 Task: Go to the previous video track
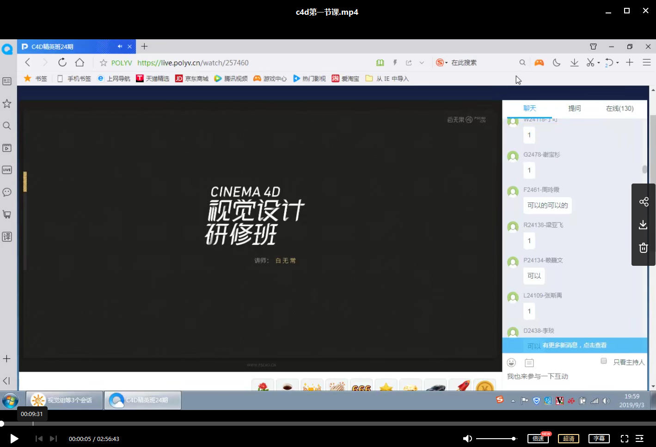point(39,439)
